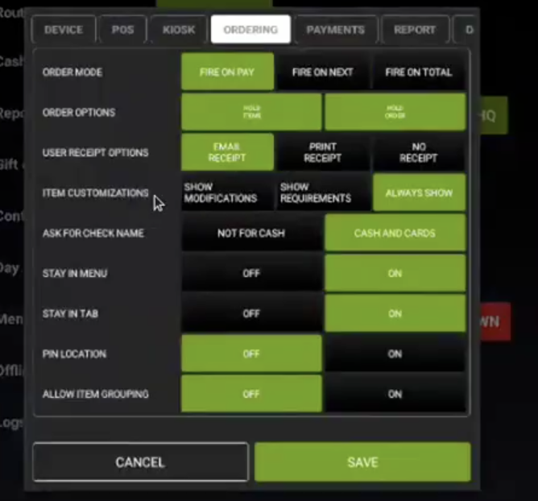Select Fire On Total order mode
The image size is (538, 501).
[419, 72]
